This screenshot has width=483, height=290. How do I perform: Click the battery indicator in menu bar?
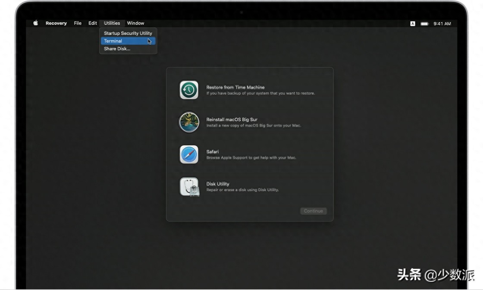424,23
